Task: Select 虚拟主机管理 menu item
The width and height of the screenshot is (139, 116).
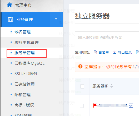Action: (27, 43)
